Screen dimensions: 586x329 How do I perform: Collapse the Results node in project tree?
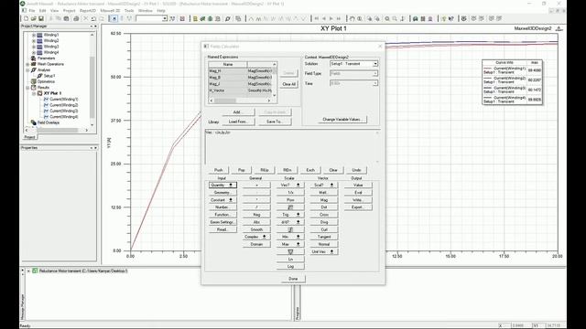pos(27,88)
